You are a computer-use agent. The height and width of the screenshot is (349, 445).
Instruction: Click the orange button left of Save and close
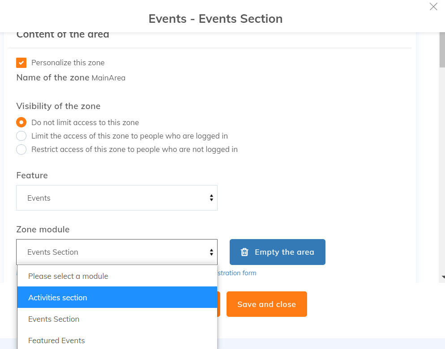(219, 304)
